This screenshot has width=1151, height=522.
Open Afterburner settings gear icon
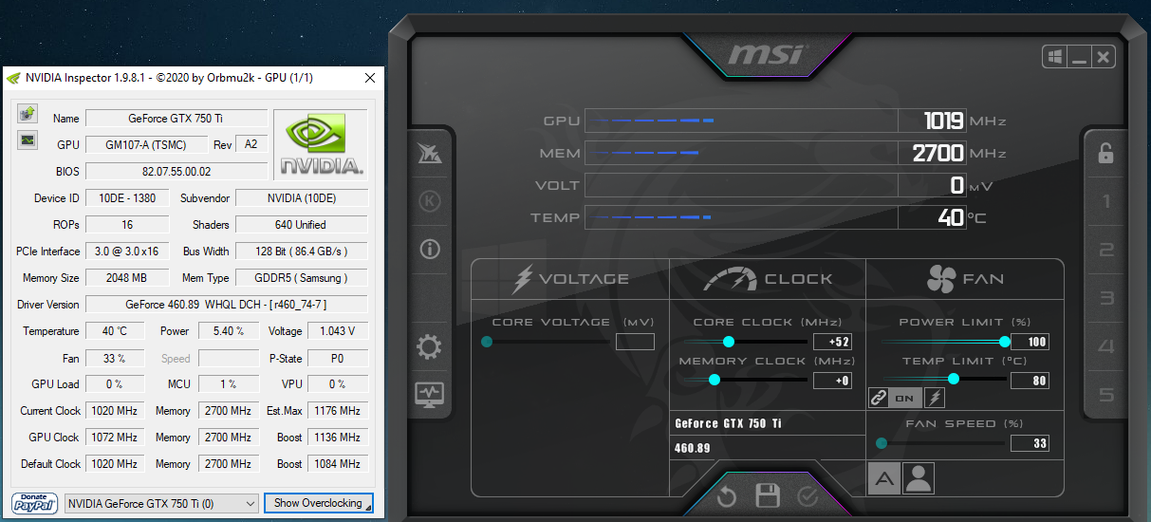tap(430, 347)
